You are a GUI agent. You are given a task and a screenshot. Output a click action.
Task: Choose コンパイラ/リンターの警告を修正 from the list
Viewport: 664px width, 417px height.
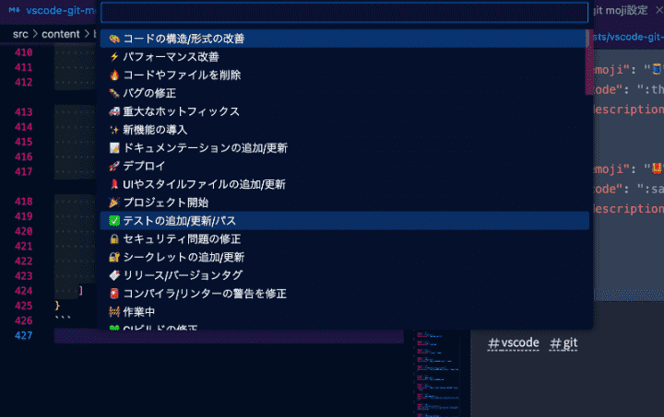tap(343, 294)
